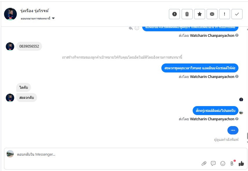Click the trash can delete icon
Screen dimensions: 248x171
(187, 14)
